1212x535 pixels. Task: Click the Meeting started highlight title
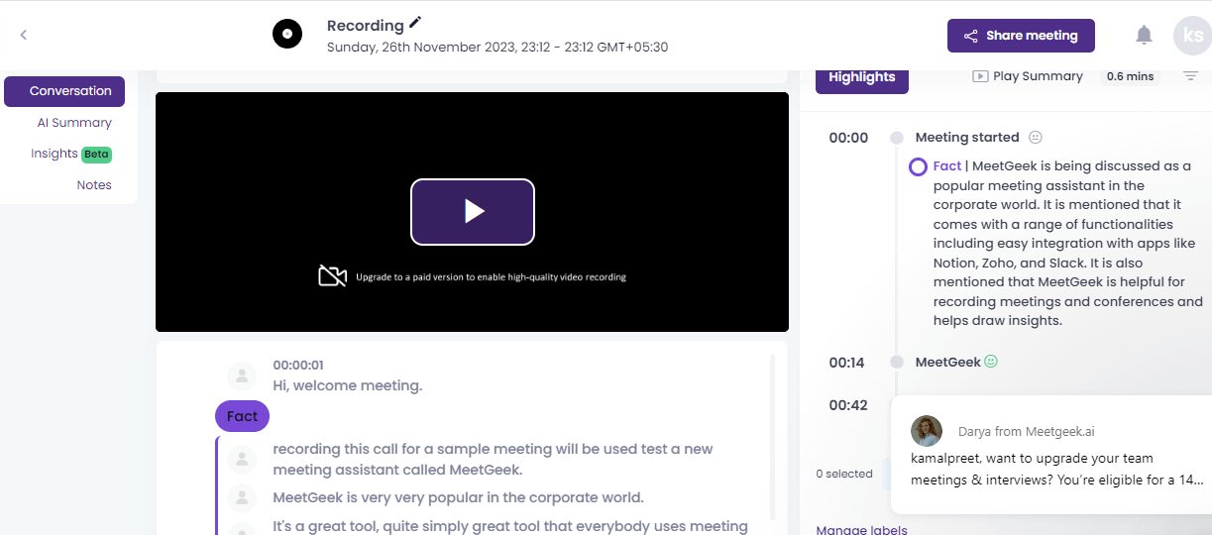[967, 138]
